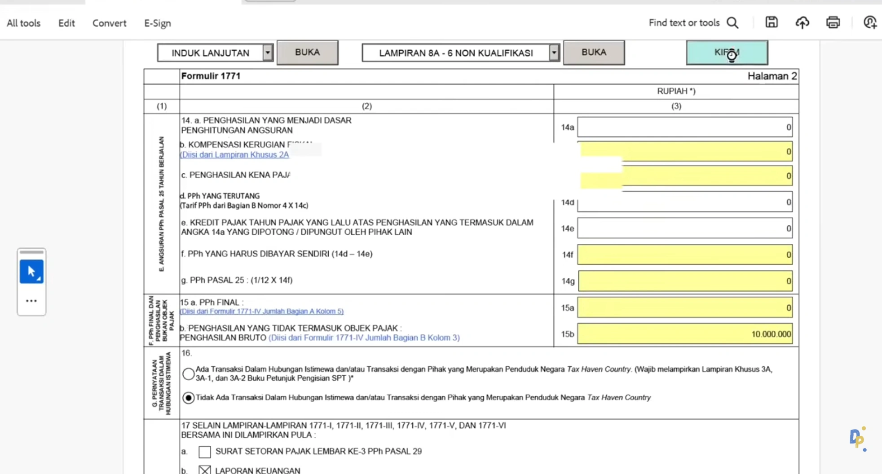Expand the Lampiran 8A-6 Non Kualifikasi dropdown
The width and height of the screenshot is (882, 474).
[x=554, y=53]
